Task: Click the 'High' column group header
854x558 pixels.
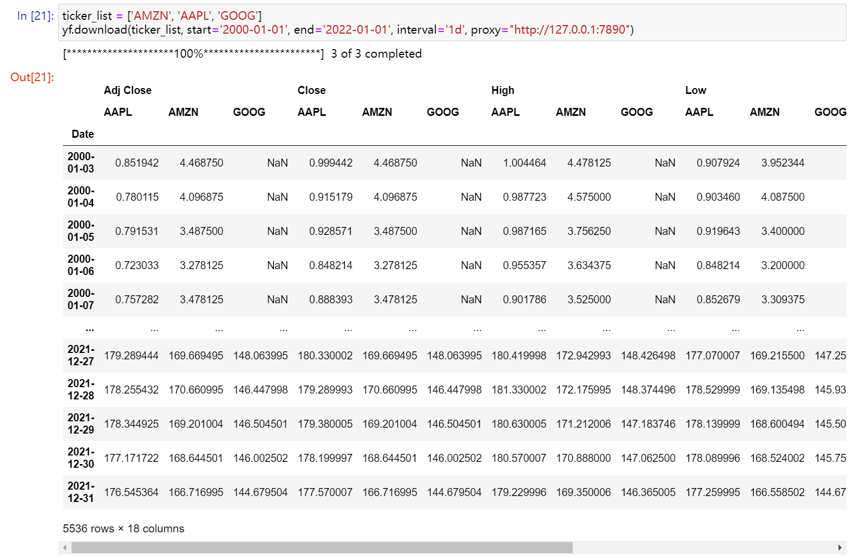Action: coord(503,90)
